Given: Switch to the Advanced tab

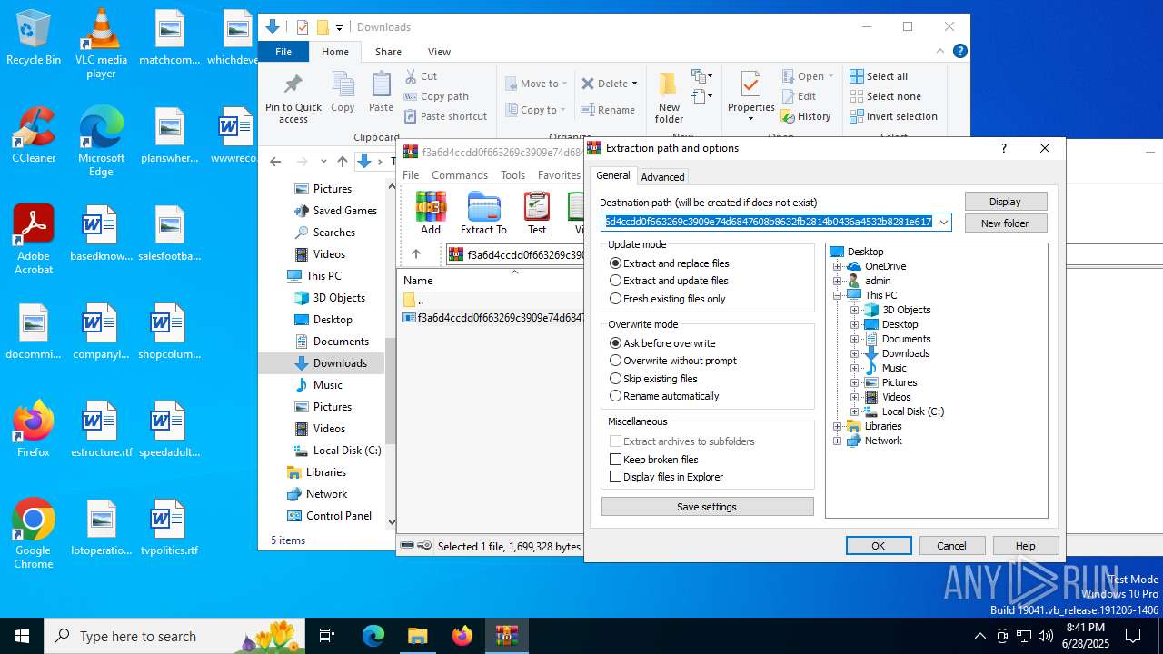Looking at the screenshot, I should 662,176.
